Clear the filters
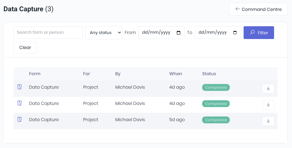This screenshot has width=292, height=148. pos(25,47)
